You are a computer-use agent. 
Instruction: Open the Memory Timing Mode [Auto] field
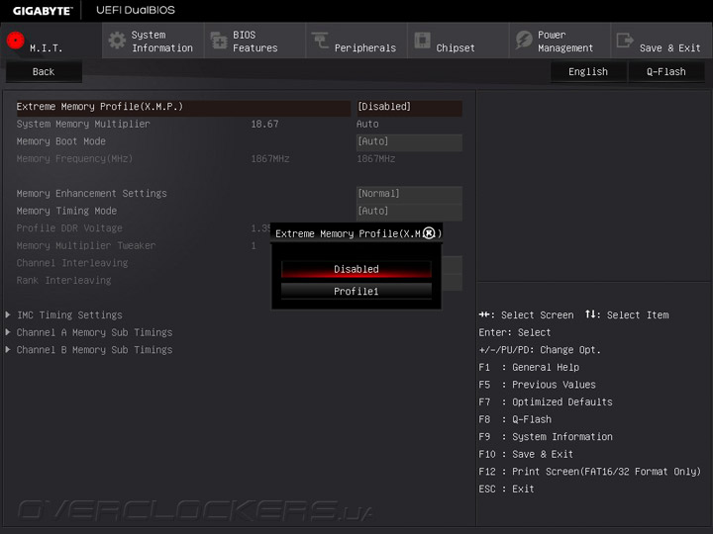pos(409,212)
